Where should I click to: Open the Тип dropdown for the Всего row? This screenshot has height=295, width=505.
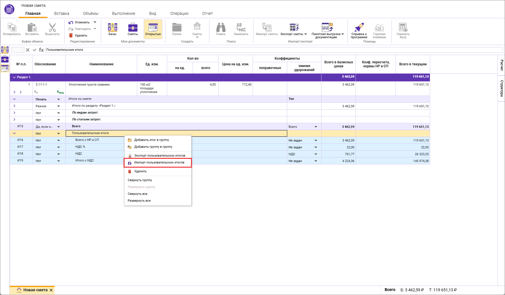coord(316,127)
